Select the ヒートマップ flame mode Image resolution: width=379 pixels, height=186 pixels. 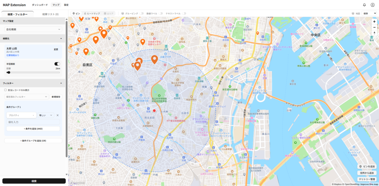tap(92, 14)
